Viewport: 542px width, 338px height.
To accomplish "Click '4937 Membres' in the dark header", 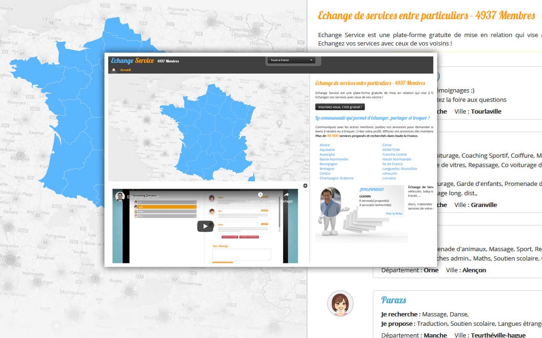I will click(x=168, y=61).
